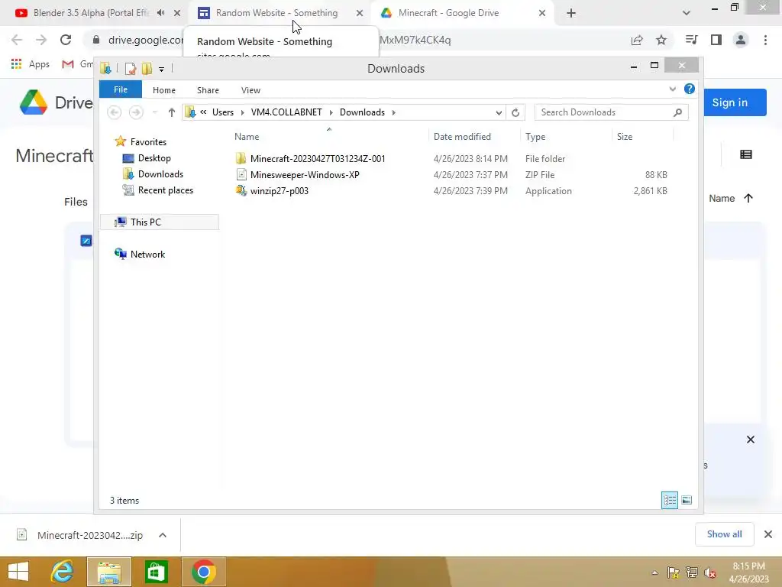
Task: Sort files by the Type column header
Action: pos(535,136)
